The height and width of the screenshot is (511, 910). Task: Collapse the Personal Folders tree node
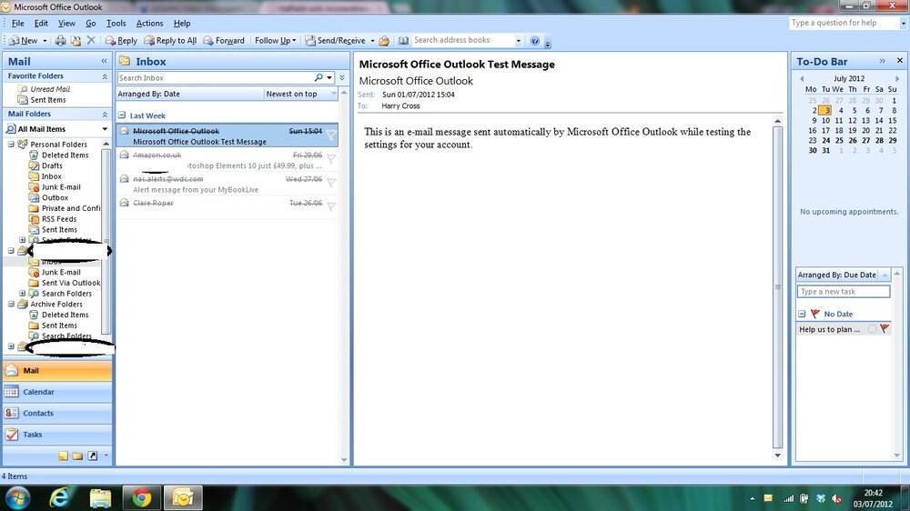[11, 144]
